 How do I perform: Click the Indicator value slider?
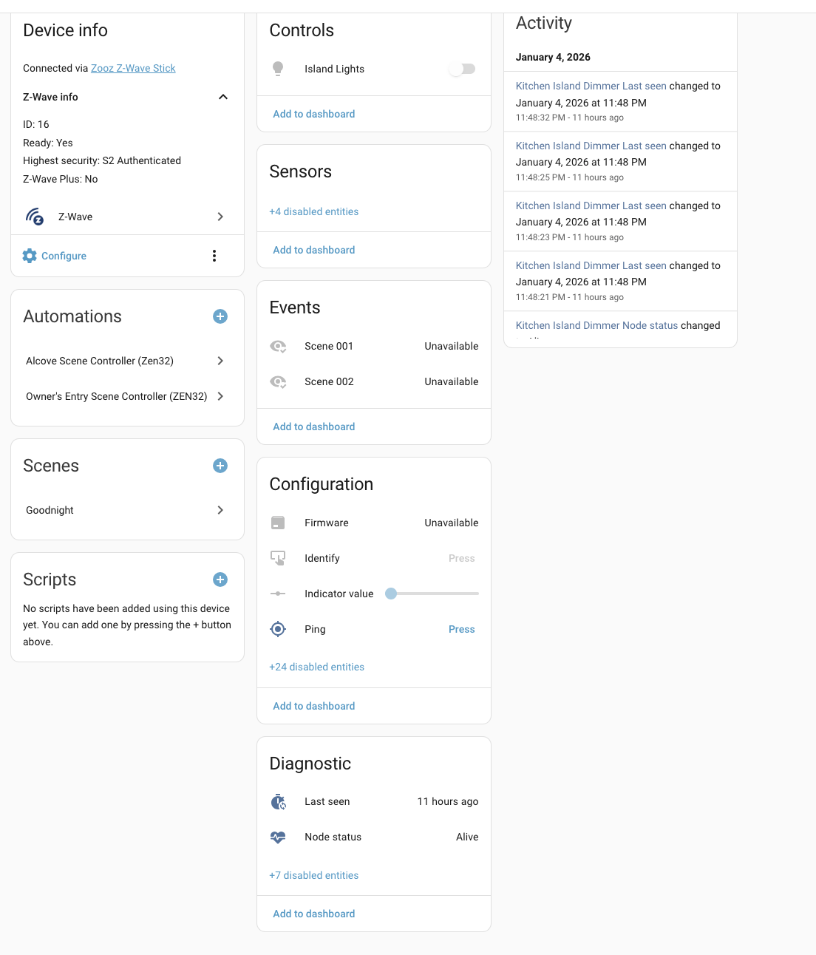432,594
